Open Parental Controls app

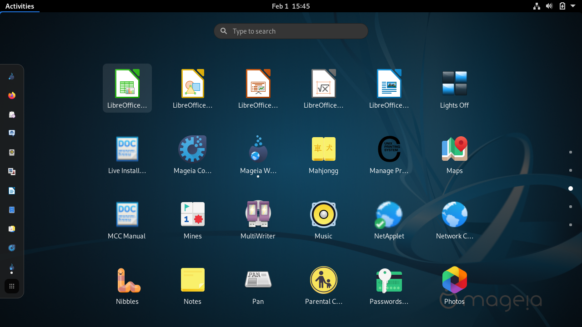pyautogui.click(x=324, y=284)
